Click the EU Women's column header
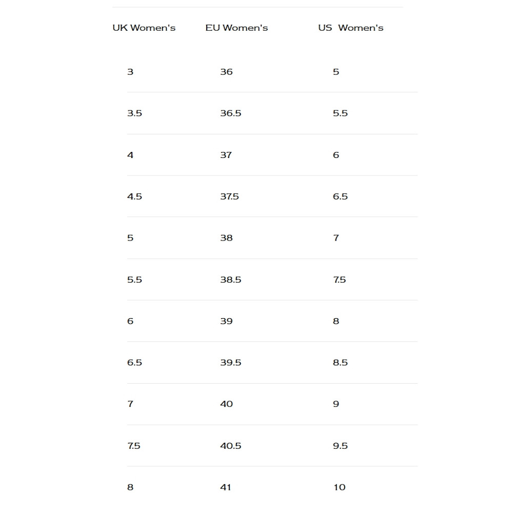Viewport: 513px width, 513px height. point(236,28)
